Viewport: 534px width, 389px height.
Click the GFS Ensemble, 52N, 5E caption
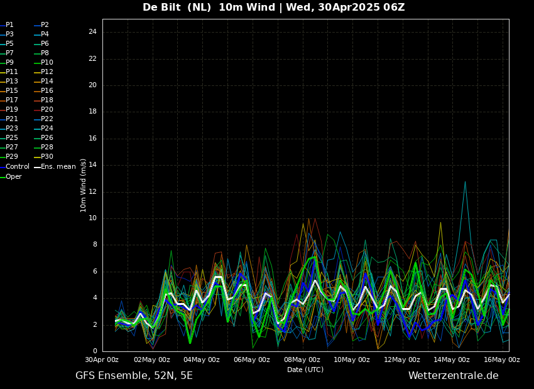click(x=134, y=376)
